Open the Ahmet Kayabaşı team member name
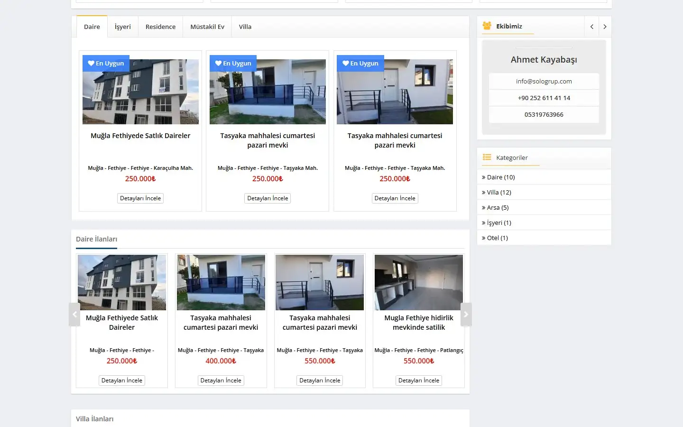This screenshot has height=427, width=683. (544, 59)
